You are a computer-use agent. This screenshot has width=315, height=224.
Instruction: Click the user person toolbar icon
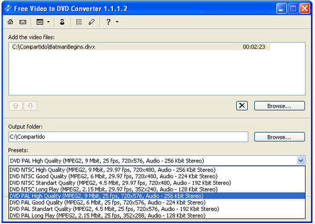(62, 22)
